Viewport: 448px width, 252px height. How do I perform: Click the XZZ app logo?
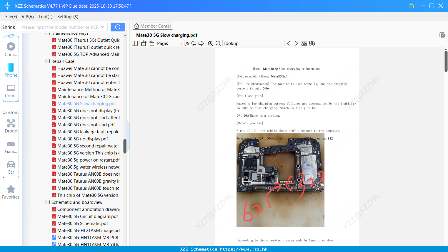click(x=7, y=6)
